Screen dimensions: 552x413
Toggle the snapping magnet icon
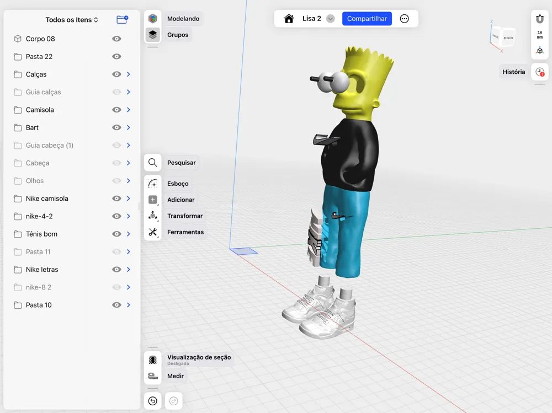[x=539, y=19]
